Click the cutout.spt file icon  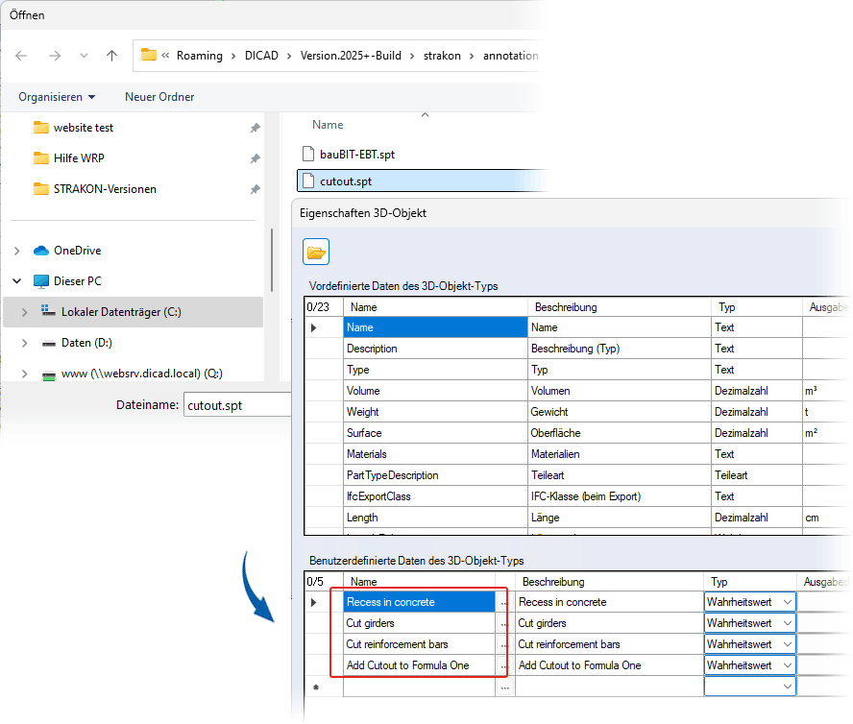point(307,180)
